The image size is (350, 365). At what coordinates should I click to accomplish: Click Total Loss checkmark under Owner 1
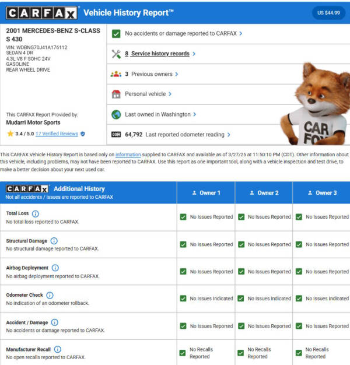pyautogui.click(x=183, y=217)
